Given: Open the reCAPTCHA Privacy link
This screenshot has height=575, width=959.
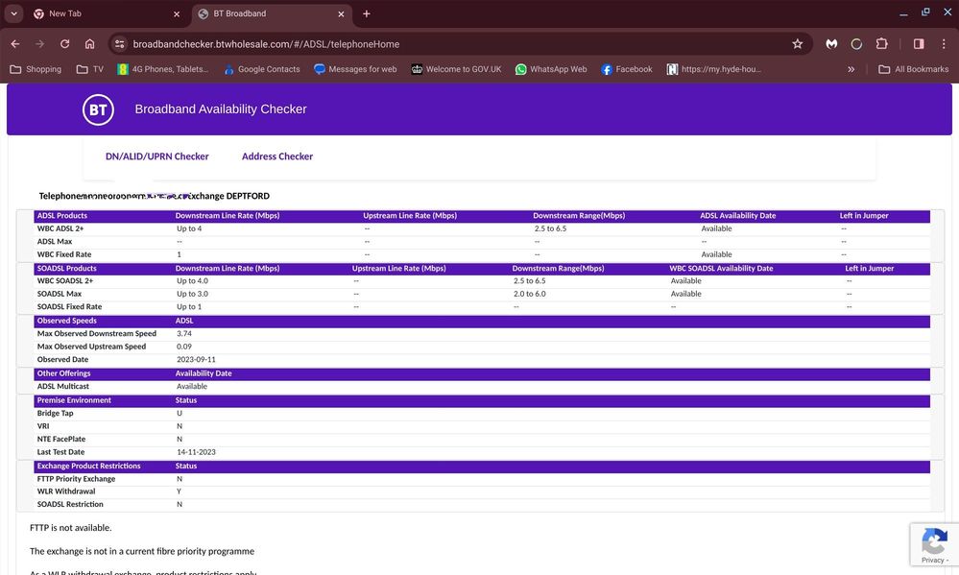Looking at the screenshot, I should (932, 560).
